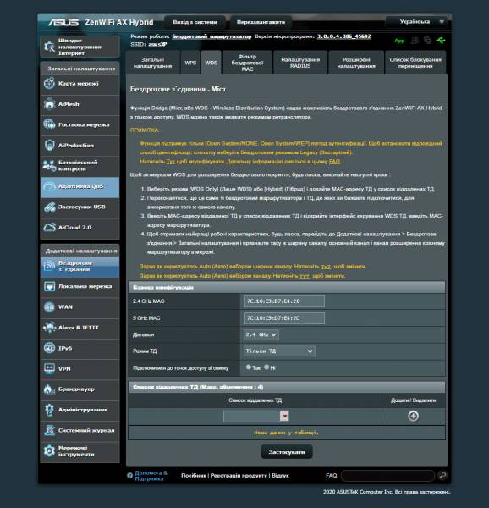
Task: Open the operation mode wireless router link
Action: pos(212,36)
